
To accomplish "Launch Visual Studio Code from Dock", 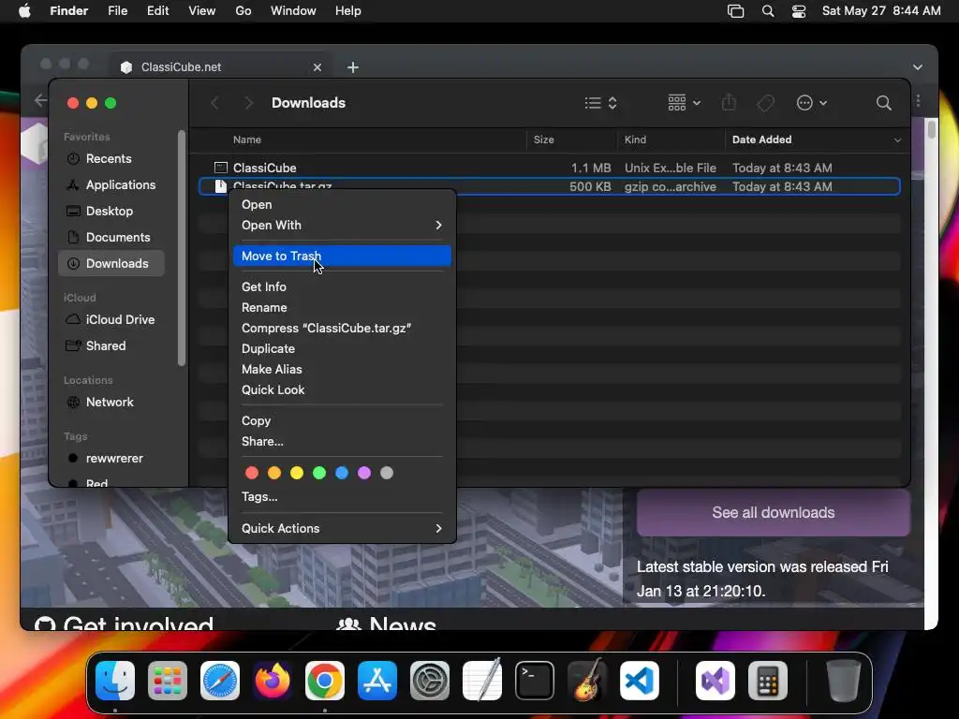I will [x=639, y=681].
